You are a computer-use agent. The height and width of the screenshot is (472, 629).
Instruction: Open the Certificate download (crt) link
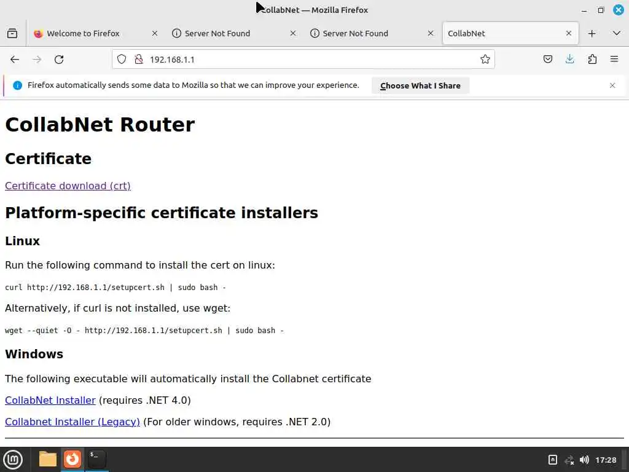tap(68, 186)
